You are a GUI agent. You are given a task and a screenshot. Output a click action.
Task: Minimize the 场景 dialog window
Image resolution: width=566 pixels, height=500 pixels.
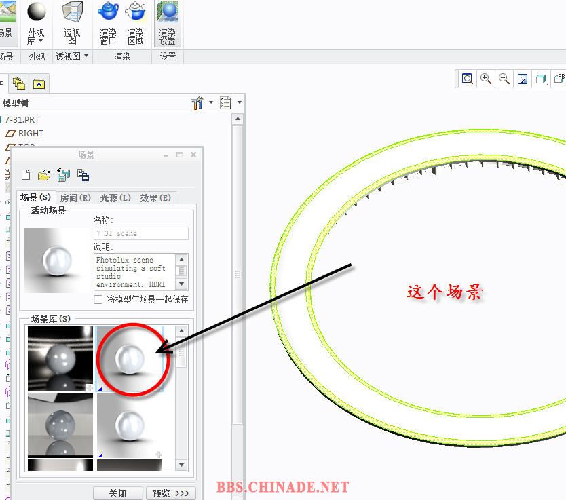tap(166, 155)
